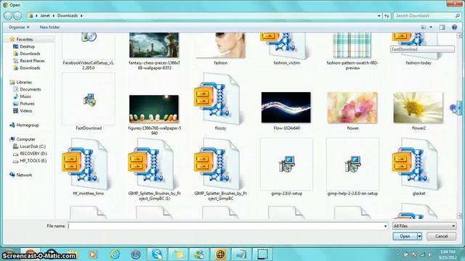Select Libraries in the navigation pane
Image resolution: width=465 pixels, height=261 pixels.
24,82
